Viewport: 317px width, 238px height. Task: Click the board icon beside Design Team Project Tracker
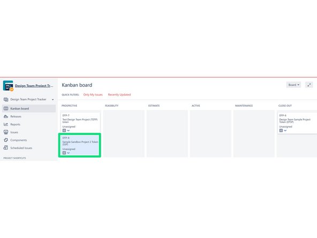(x=6, y=99)
